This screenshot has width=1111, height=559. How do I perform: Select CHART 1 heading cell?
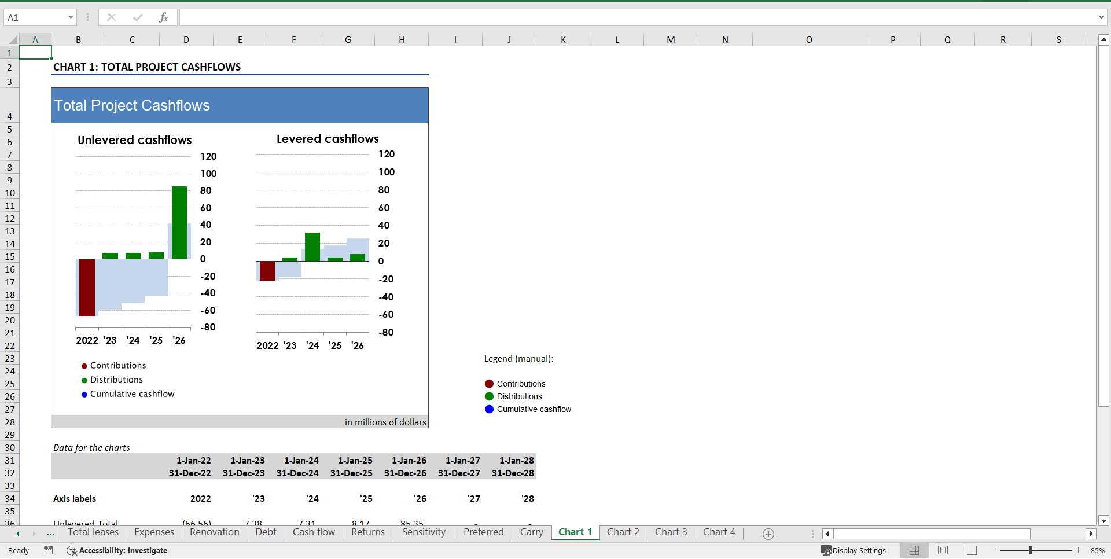147,67
